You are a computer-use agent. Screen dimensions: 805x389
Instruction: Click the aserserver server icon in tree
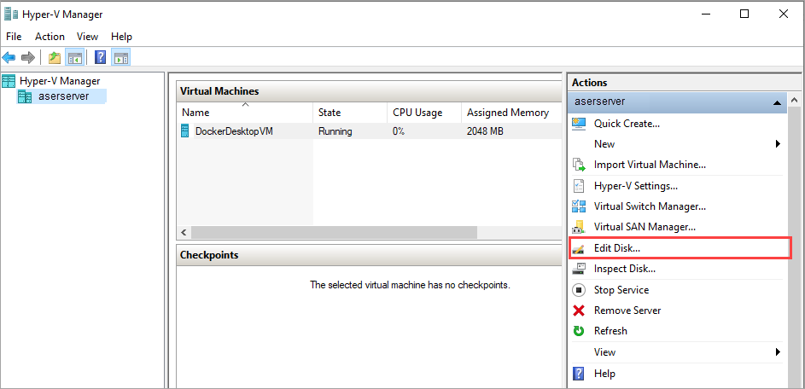tap(25, 96)
